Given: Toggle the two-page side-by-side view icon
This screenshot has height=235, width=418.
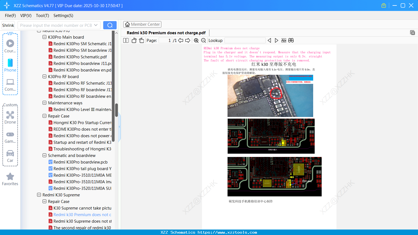Looking at the screenshot, I should pyautogui.click(x=126, y=40).
